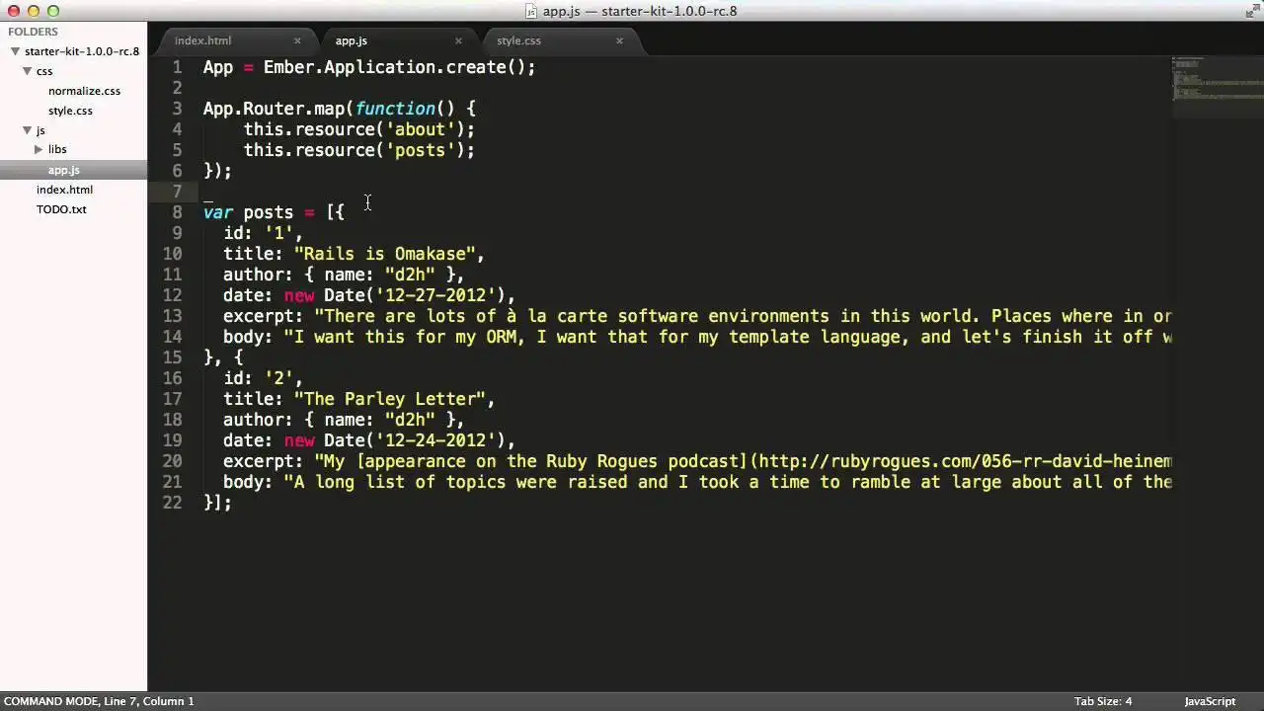Click the 'title: "Rails is Omakase",' line
The height and width of the screenshot is (711, 1264).
[354, 254]
